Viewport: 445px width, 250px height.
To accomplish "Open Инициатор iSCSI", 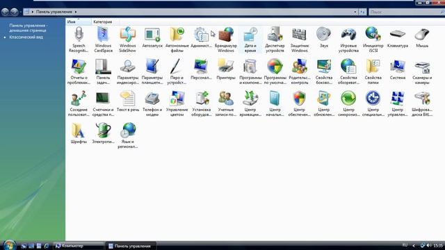I will pos(373,40).
